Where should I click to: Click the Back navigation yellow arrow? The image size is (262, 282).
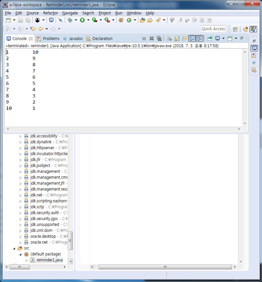pyautogui.click(x=41, y=29)
